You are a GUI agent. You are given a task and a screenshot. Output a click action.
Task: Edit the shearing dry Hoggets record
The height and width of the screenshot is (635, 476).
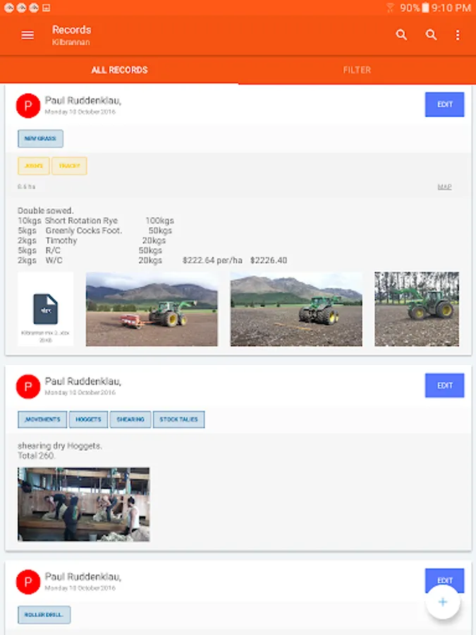(x=444, y=385)
